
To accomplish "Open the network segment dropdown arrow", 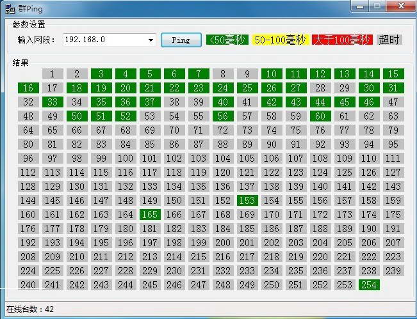I will 151,40.
